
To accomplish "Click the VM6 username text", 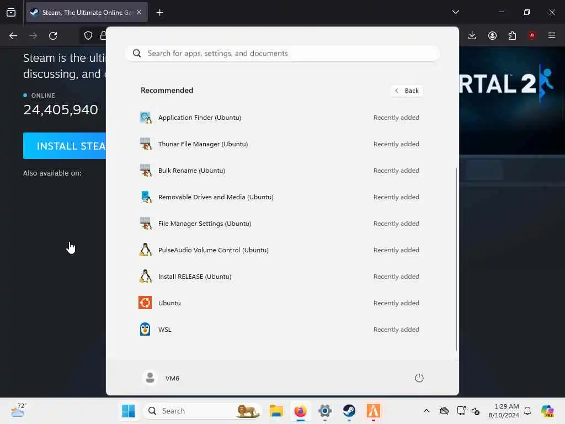I will coord(172,378).
